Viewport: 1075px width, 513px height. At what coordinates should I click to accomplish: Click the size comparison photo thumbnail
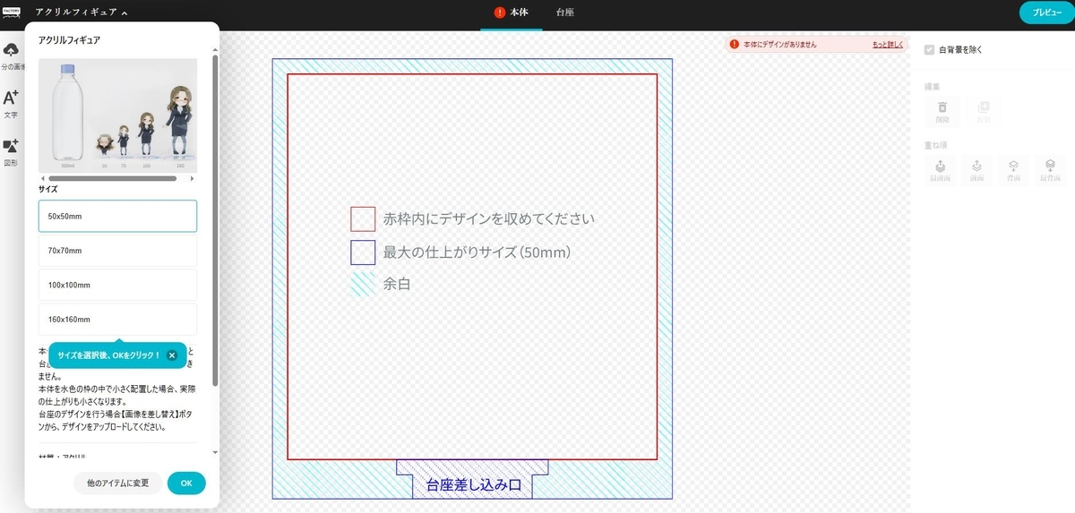coord(117,115)
